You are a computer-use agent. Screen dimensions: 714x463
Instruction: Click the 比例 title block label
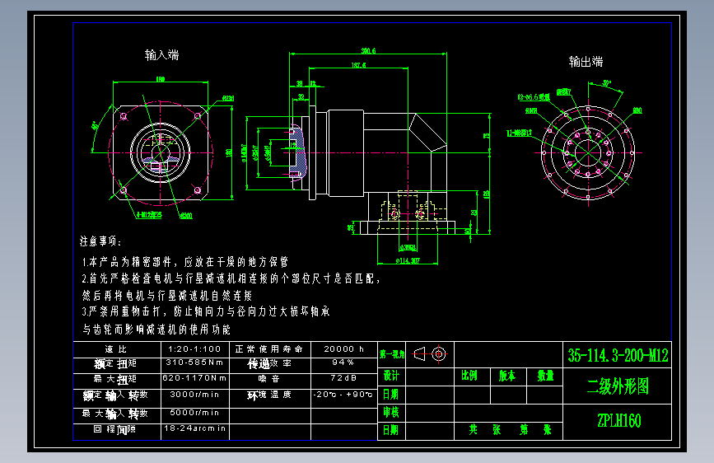coord(469,376)
